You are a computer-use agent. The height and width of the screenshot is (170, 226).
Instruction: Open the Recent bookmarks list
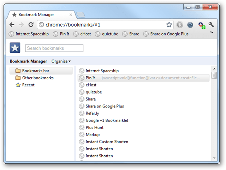click(x=25, y=85)
